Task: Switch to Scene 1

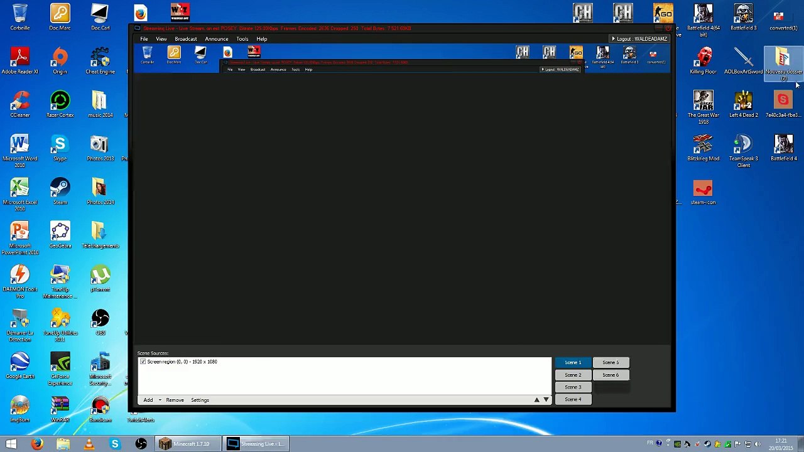Action: pyautogui.click(x=573, y=362)
